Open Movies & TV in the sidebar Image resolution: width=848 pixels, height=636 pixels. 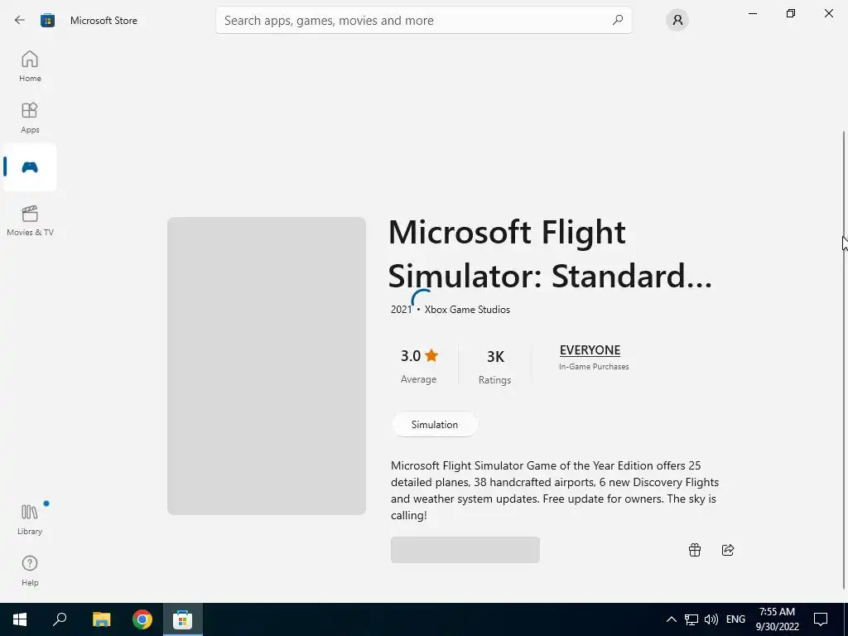pos(30,220)
